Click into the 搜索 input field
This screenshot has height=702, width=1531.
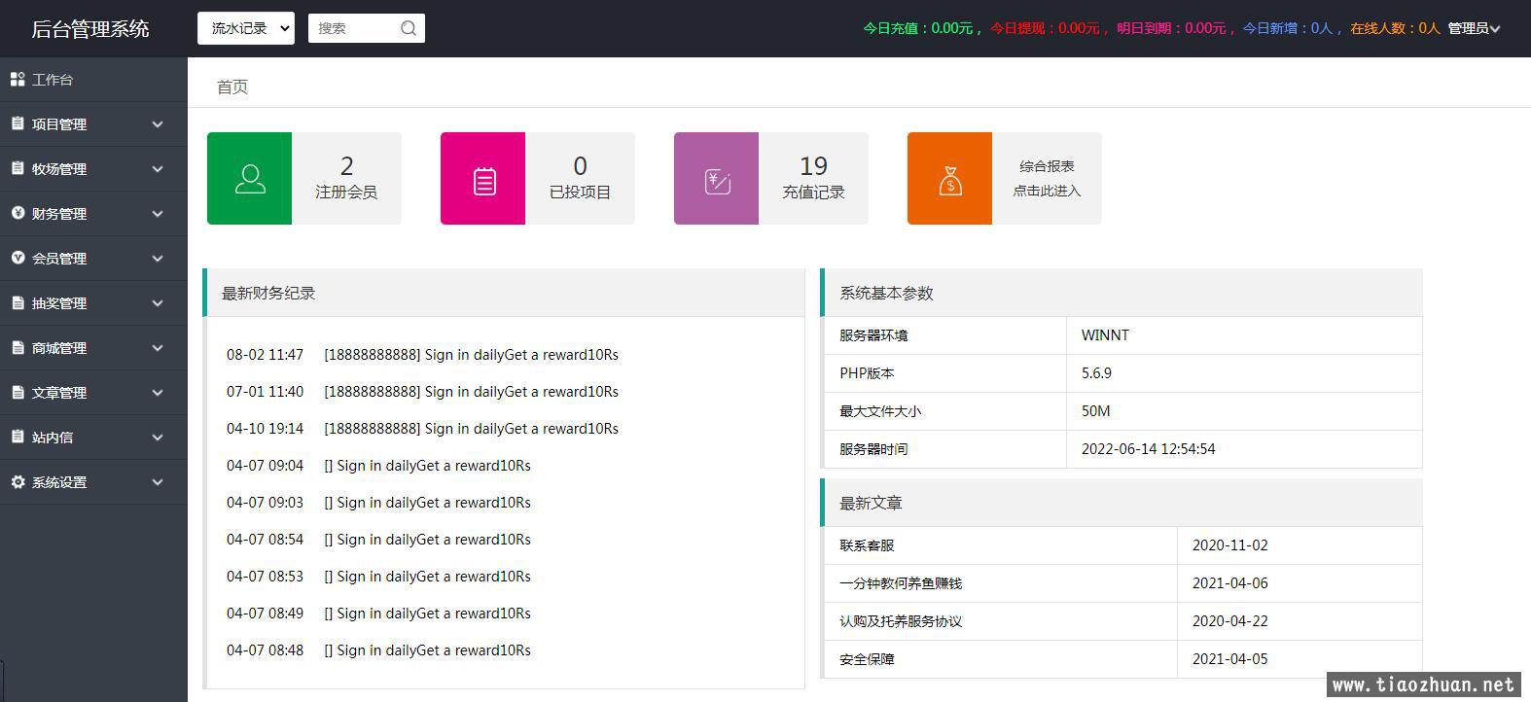tap(352, 28)
